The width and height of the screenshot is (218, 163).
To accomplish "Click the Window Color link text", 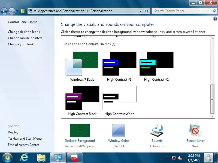I will [x=119, y=141].
